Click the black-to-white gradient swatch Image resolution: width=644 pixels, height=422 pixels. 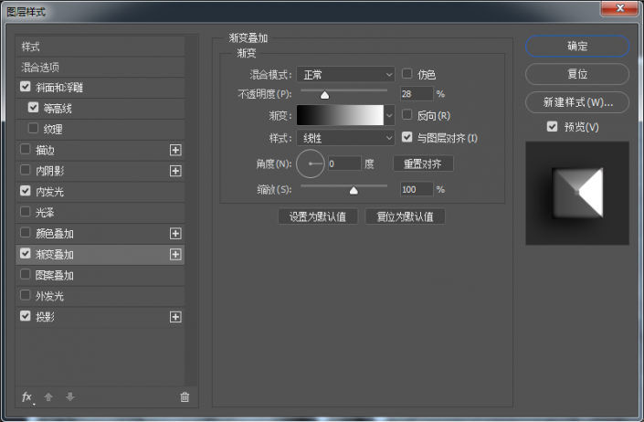coord(340,115)
